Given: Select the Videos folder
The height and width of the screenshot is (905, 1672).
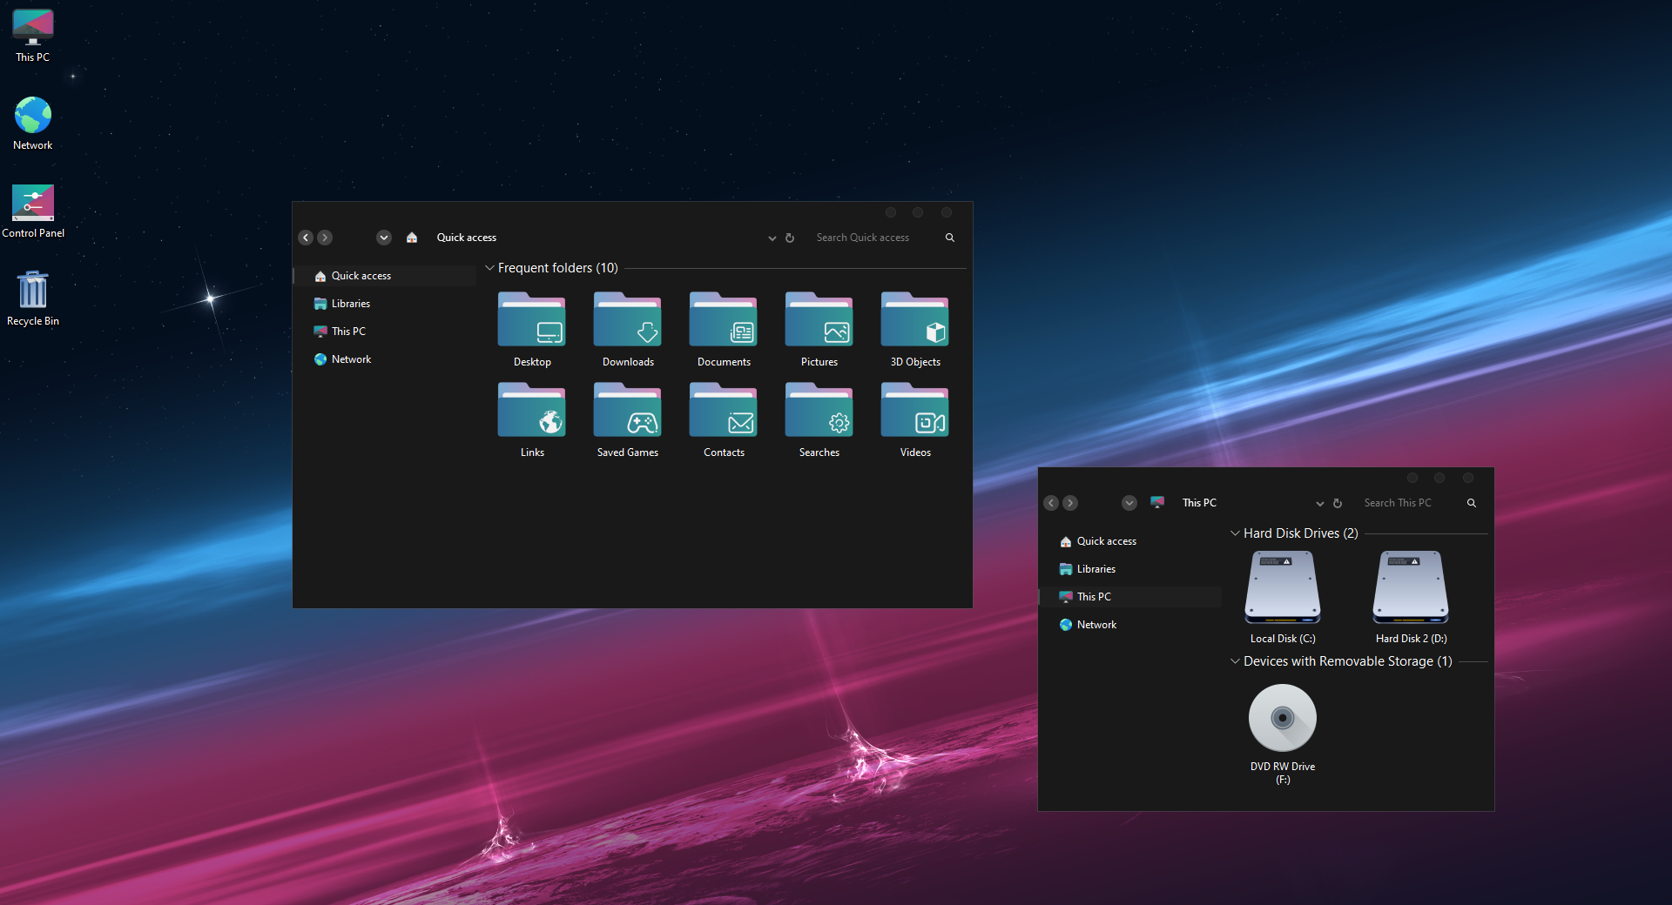Looking at the screenshot, I should click(914, 412).
